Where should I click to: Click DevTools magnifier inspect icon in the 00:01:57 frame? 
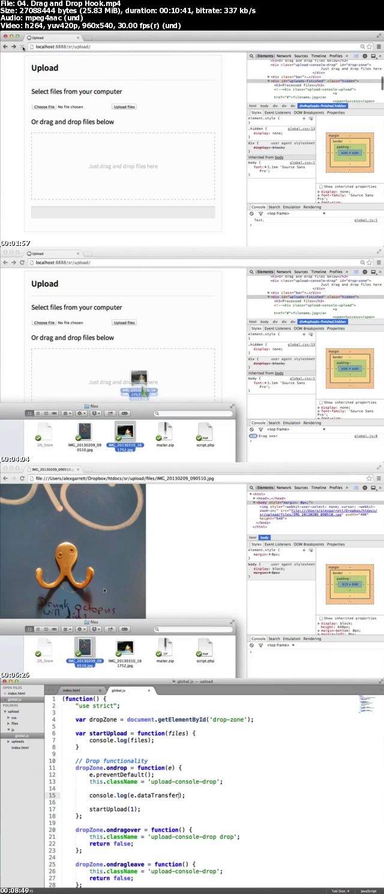coord(251,56)
